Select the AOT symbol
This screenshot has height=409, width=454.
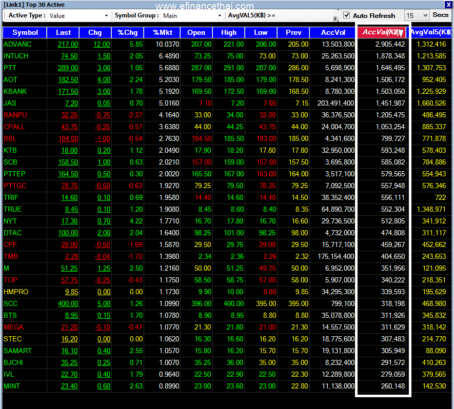(x=10, y=79)
